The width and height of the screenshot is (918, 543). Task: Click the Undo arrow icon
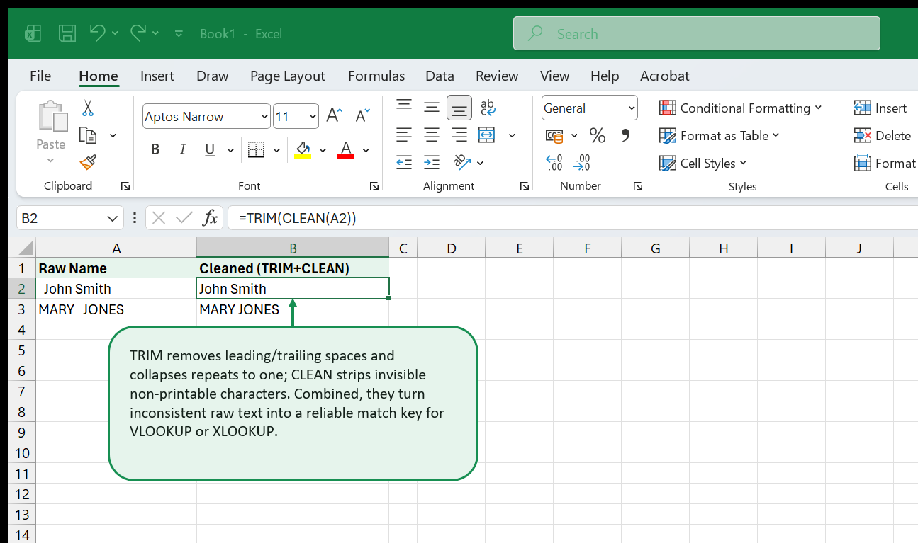(x=98, y=33)
